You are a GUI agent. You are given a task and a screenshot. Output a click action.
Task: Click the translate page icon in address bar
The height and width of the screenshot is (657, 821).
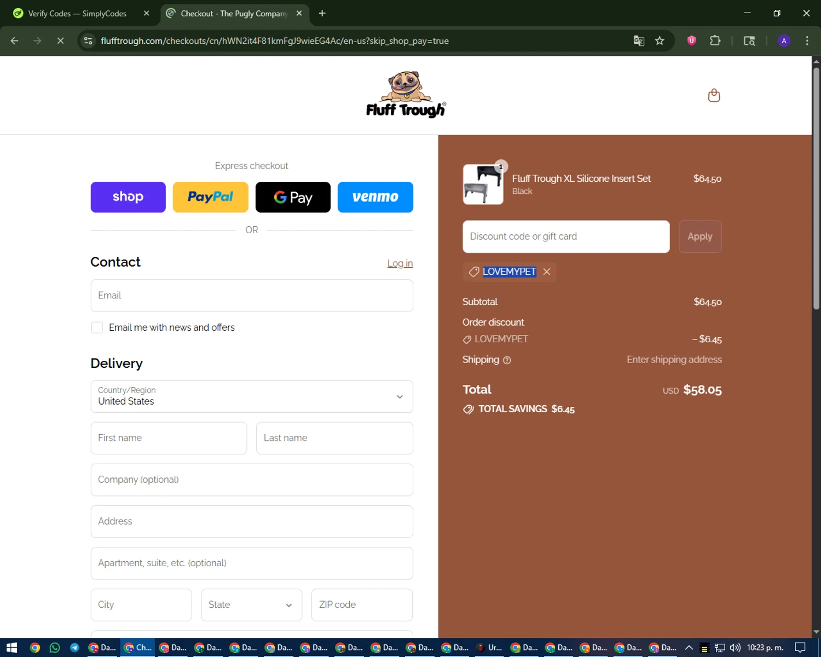click(x=639, y=41)
